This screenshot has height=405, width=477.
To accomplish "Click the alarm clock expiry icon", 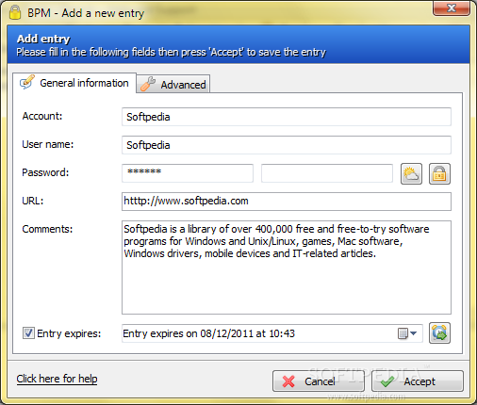I will [439, 333].
